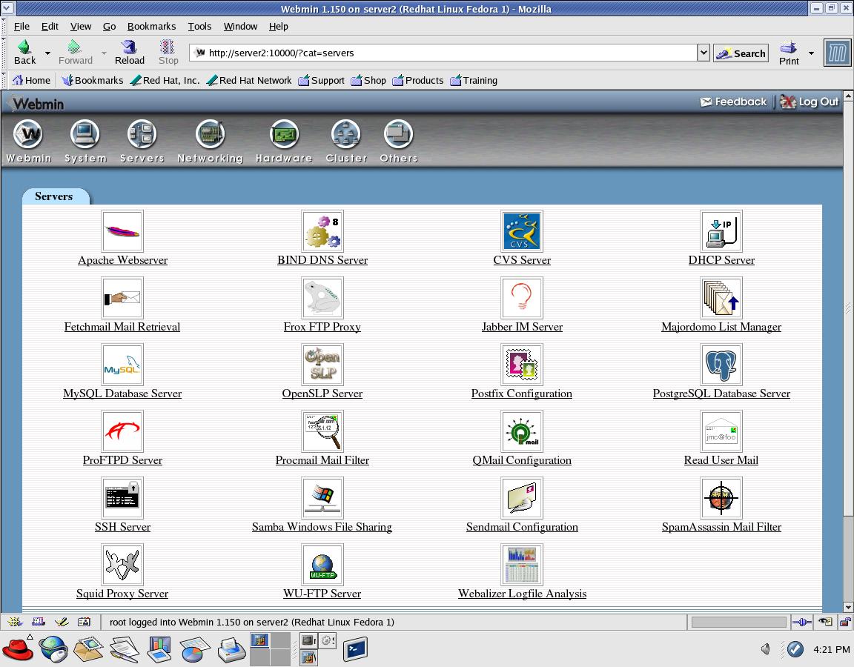Open the Back button history dropdown arrow

[47, 53]
